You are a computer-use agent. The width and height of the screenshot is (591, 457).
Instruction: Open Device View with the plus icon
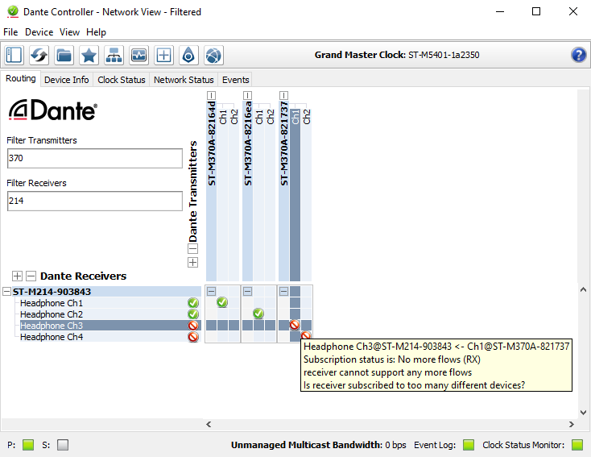(x=163, y=55)
